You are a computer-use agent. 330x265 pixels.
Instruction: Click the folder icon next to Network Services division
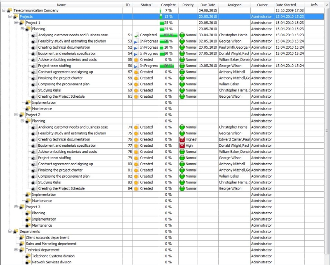[x=28, y=262]
